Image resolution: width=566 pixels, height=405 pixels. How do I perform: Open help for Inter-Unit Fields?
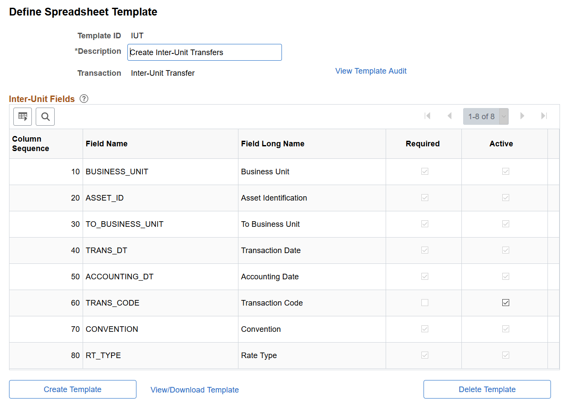coord(84,99)
